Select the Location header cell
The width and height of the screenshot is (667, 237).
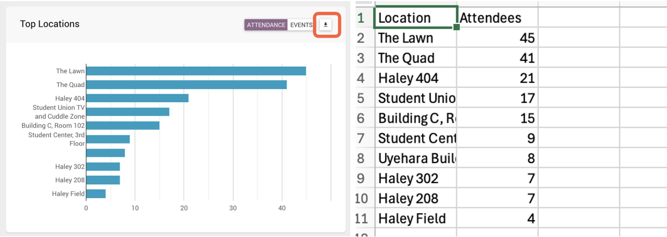coord(416,18)
